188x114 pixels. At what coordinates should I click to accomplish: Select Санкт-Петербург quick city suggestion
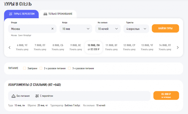pos(25,35)
